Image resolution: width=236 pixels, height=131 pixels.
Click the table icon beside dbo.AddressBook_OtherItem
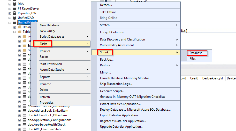pyautogui.click(x=24, y=115)
